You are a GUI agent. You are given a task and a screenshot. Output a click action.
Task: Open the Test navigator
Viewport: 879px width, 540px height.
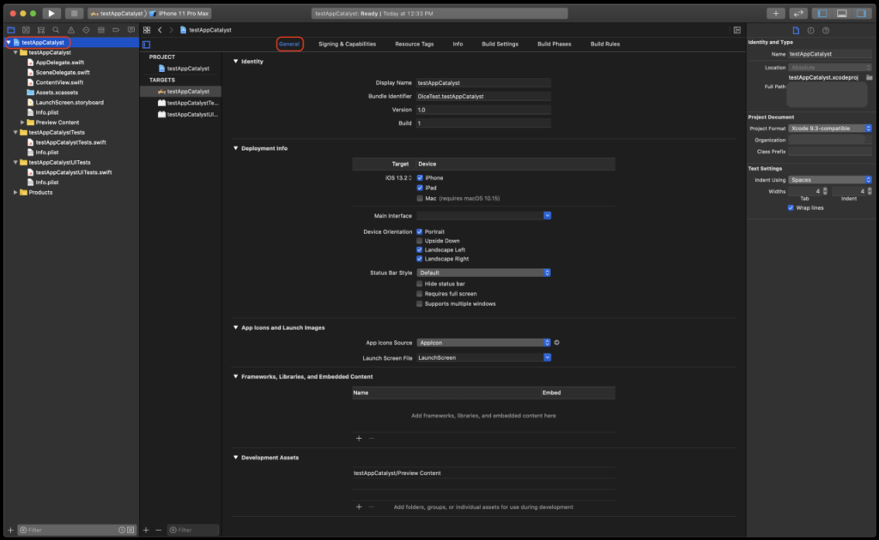(87, 30)
